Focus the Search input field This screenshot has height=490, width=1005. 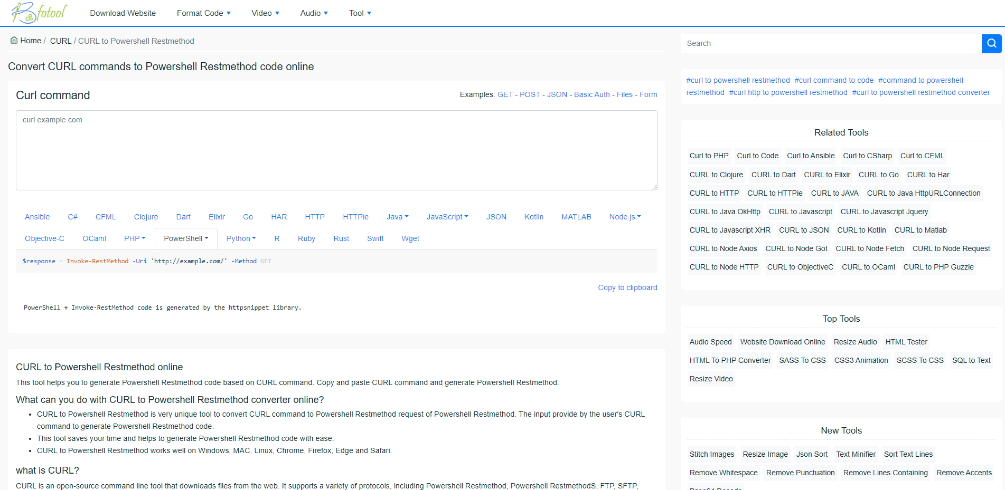[831, 43]
